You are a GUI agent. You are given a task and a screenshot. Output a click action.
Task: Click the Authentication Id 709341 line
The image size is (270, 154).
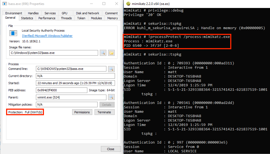point(179,103)
